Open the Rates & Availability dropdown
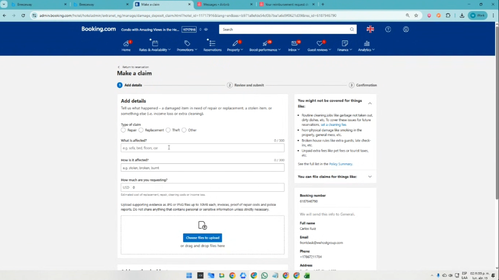The height and width of the screenshot is (280, 499). tap(169, 50)
